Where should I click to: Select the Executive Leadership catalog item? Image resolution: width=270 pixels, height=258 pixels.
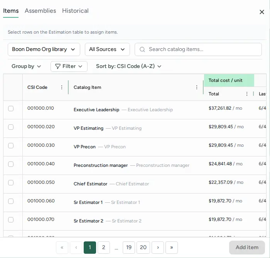tap(96, 110)
